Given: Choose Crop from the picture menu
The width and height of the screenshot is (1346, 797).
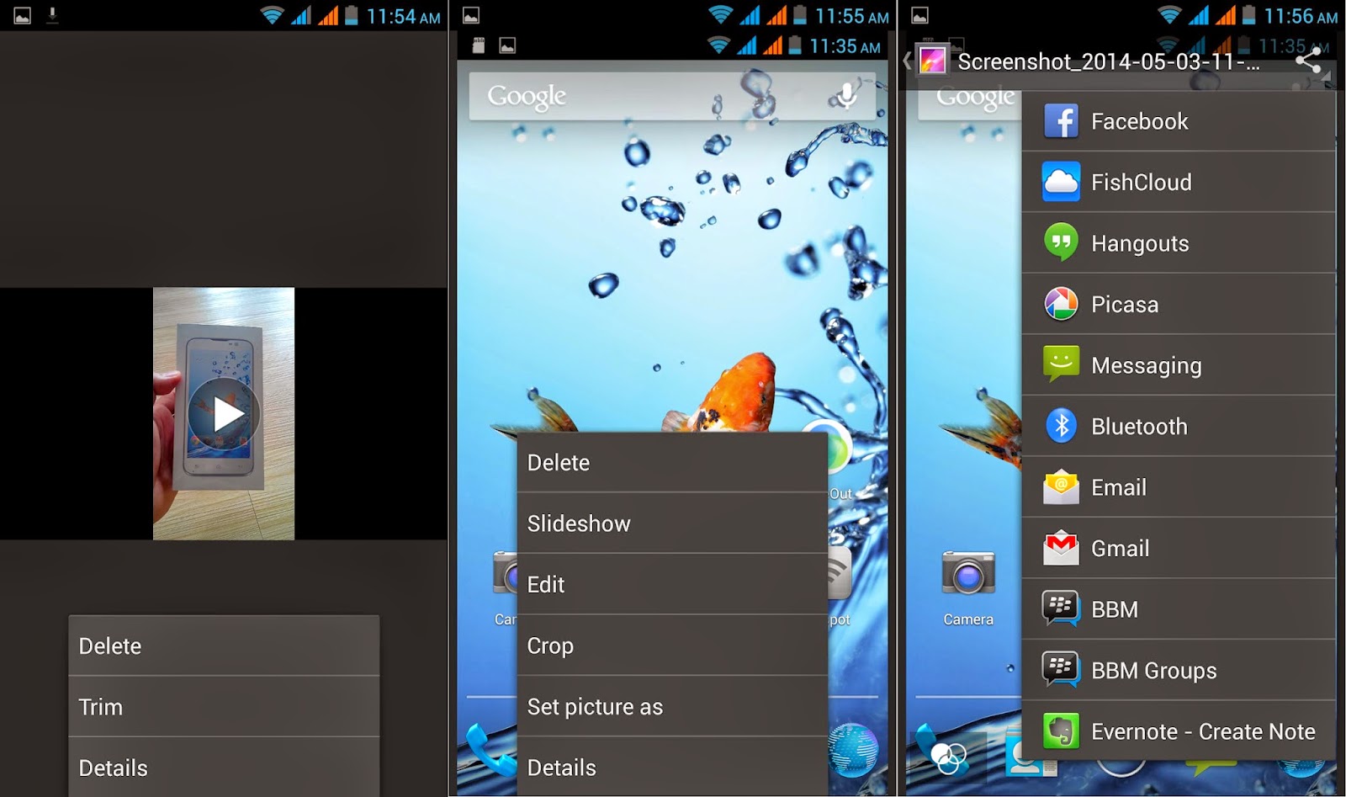Looking at the screenshot, I should [672, 646].
